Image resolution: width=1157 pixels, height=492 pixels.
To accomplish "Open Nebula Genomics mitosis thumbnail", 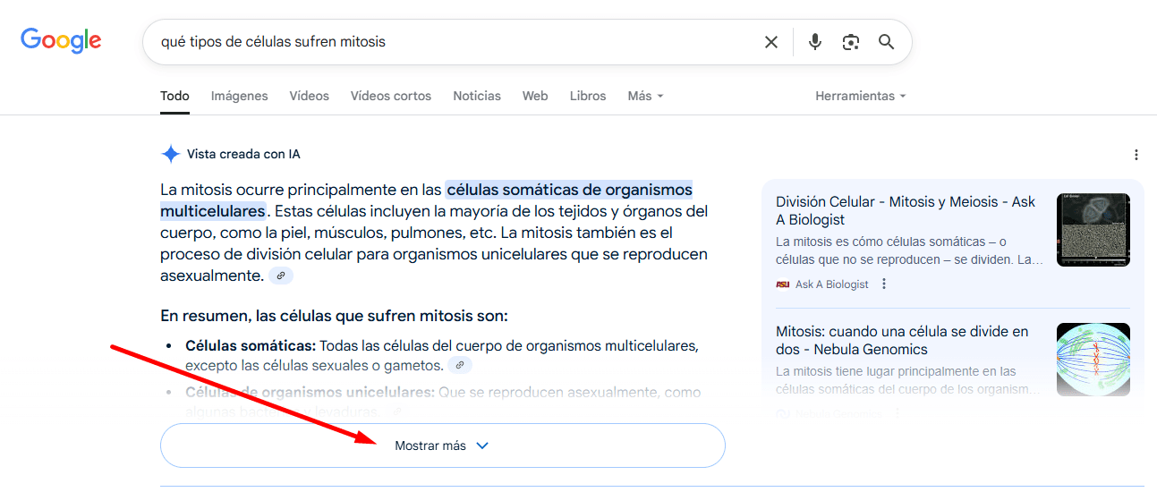I will (1093, 360).
